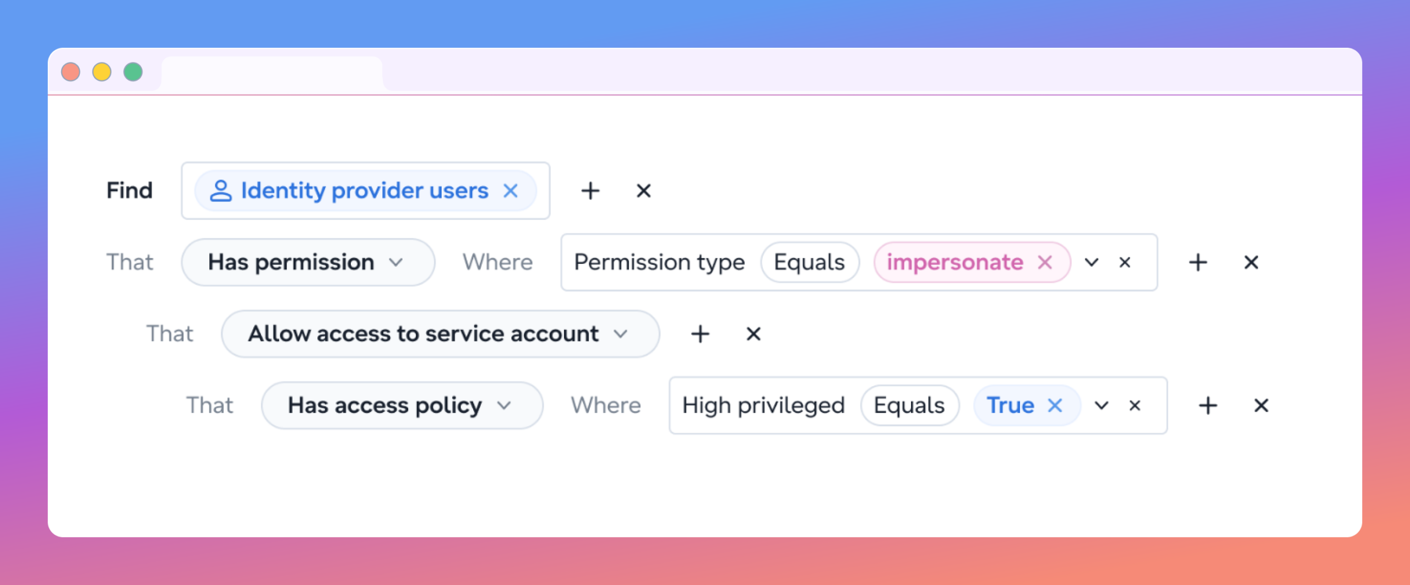The height and width of the screenshot is (585, 1410).
Task: Add condition to Has permission row
Action: tap(1198, 262)
